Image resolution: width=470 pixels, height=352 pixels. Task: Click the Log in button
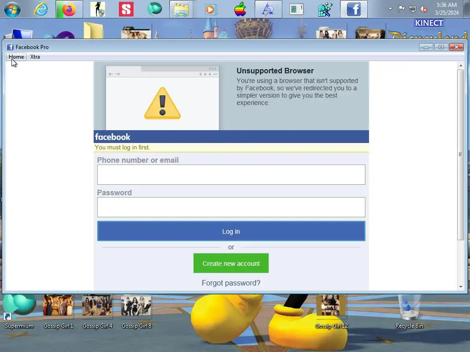(x=231, y=231)
